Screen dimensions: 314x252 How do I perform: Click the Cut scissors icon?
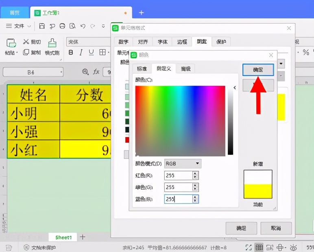(x=26, y=42)
